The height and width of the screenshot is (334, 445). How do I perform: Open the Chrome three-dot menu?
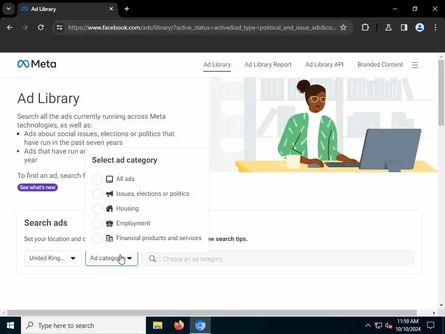435,27
